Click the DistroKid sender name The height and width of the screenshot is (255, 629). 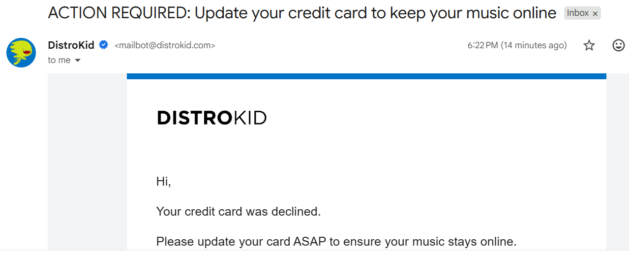pos(71,45)
